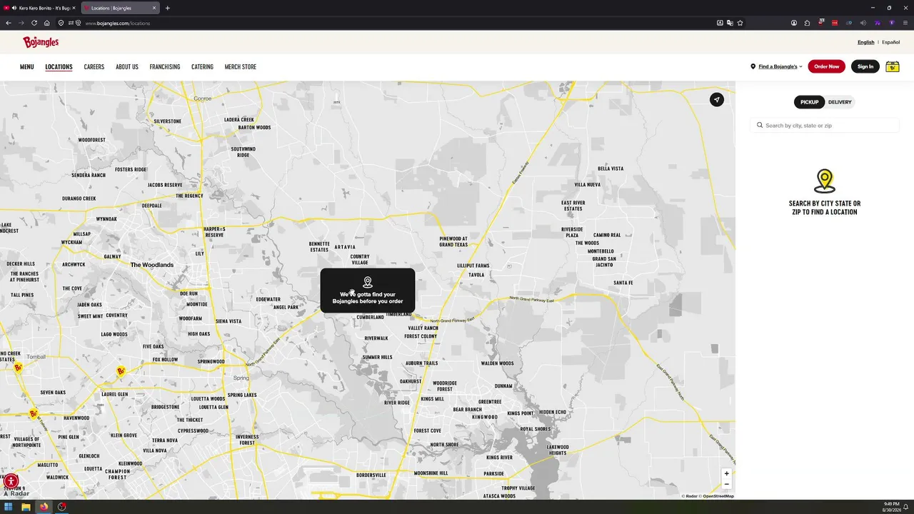Open the CAREERS navigation item

[94, 67]
